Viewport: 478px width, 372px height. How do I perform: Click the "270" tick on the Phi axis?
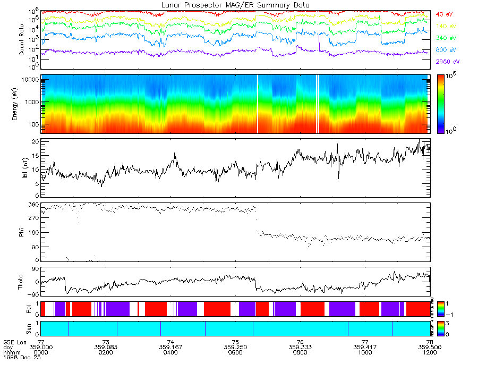click(33, 218)
